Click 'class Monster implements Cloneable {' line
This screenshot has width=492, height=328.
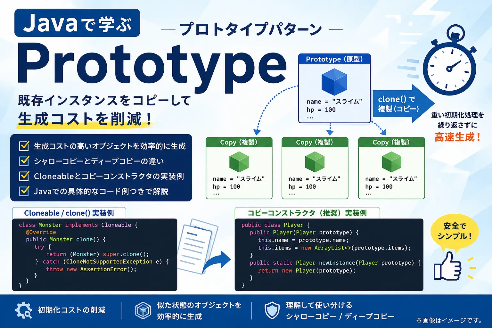(78, 225)
